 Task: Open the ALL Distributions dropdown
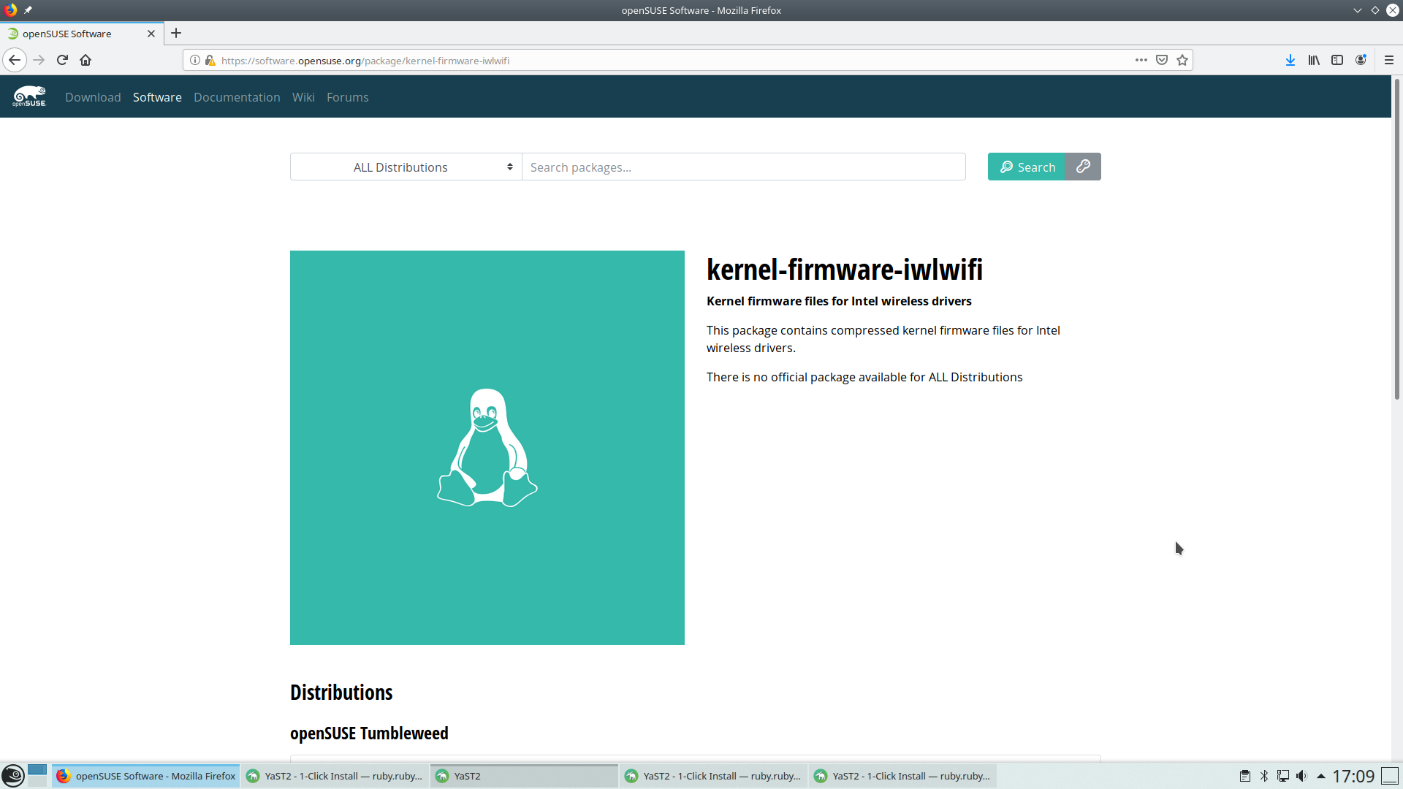(x=406, y=167)
